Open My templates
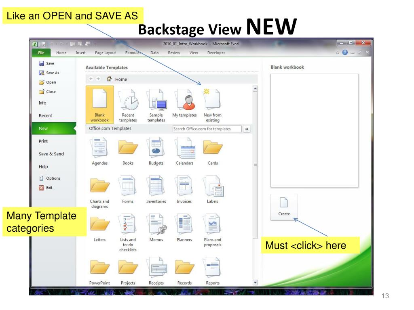The width and height of the screenshot is (414, 310). click(x=184, y=103)
